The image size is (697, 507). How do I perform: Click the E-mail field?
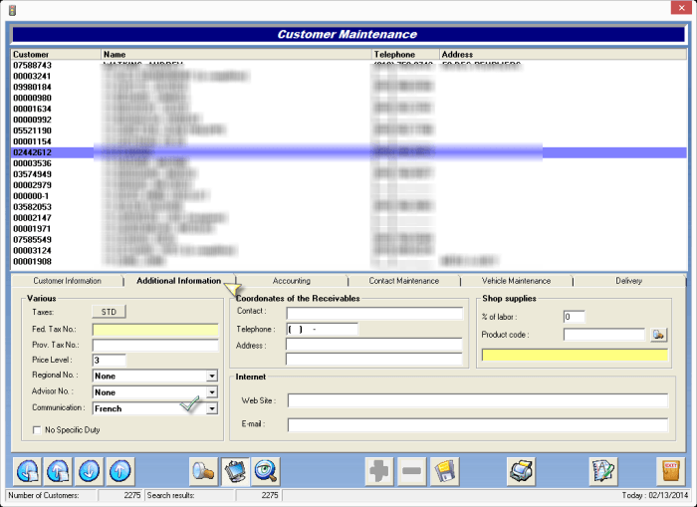tap(478, 424)
